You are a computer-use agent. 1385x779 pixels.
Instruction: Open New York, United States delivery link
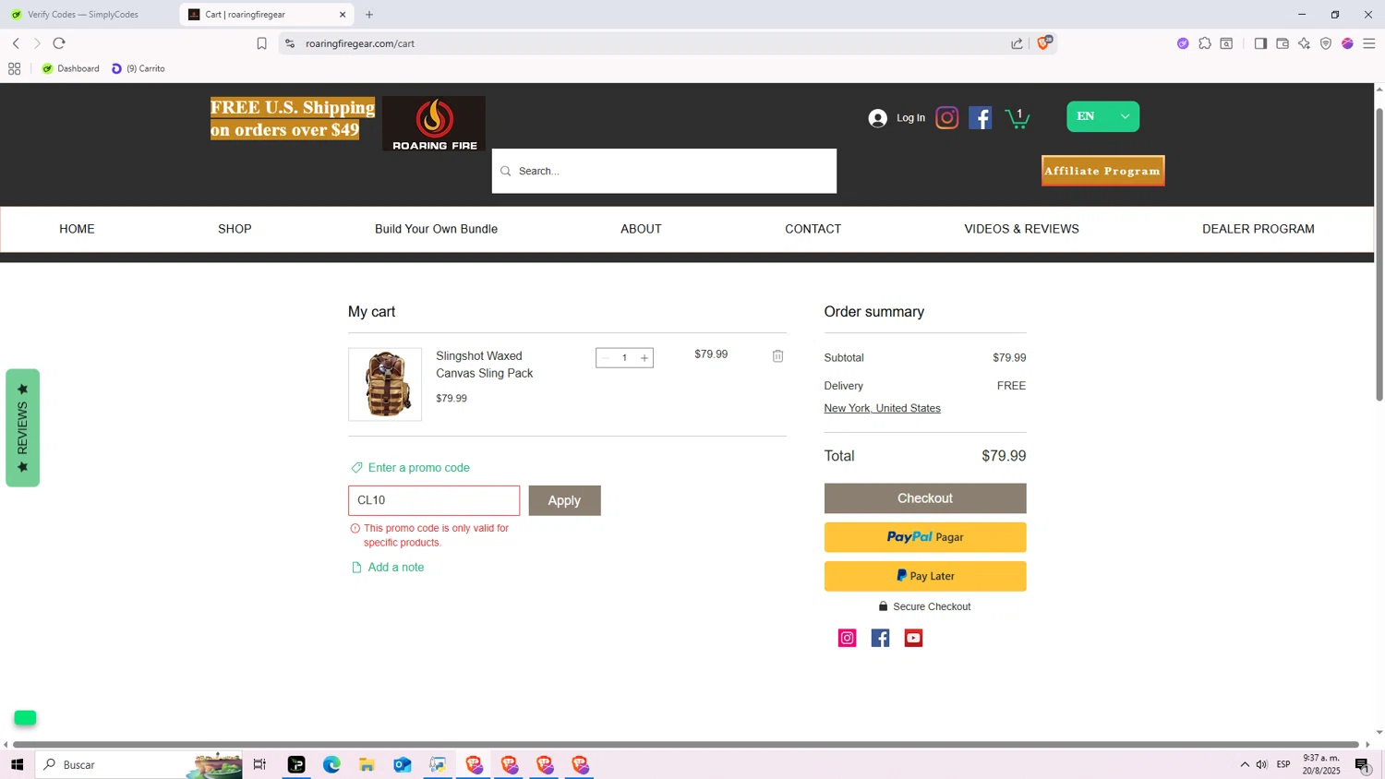click(x=882, y=408)
